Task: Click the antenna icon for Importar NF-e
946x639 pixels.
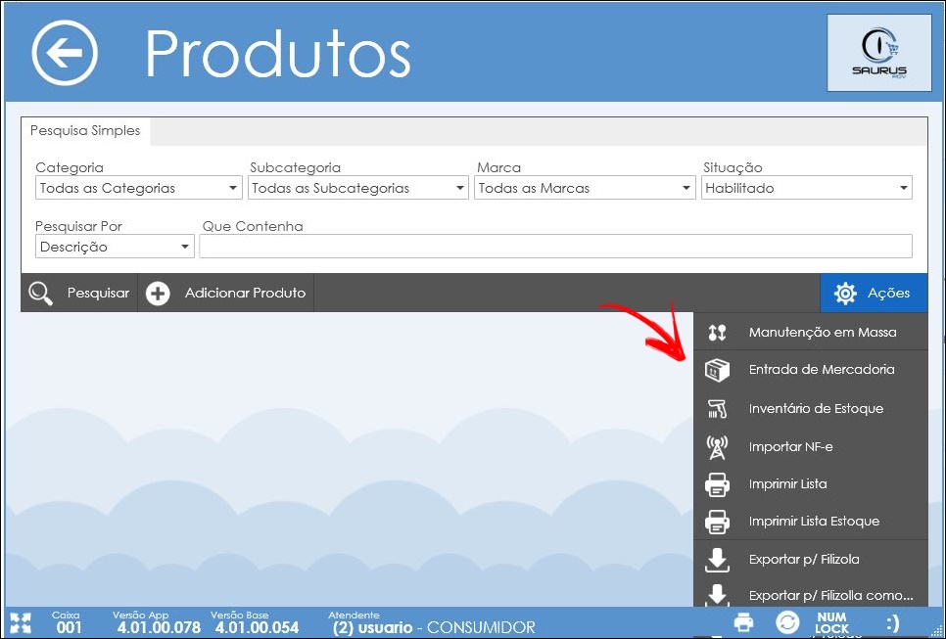Action: click(x=718, y=447)
